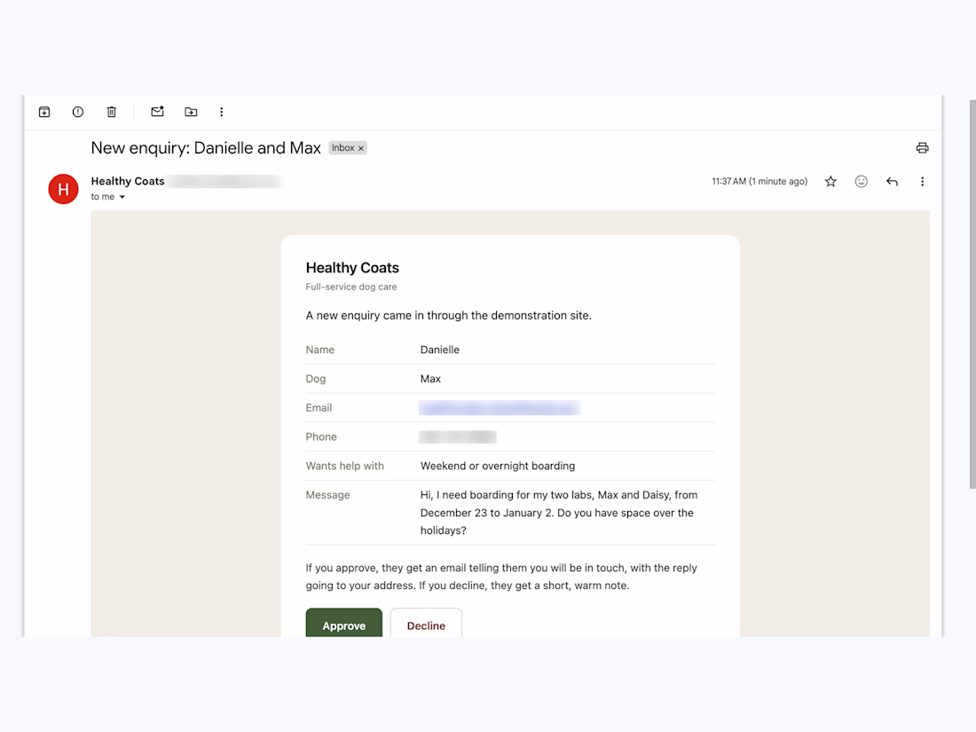Expand the "to me" recipient details arrow
The width and height of the screenshot is (976, 732).
click(122, 197)
